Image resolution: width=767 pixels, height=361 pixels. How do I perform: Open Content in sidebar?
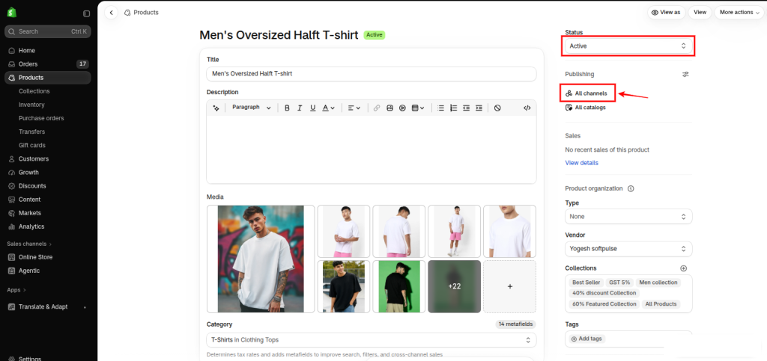[x=47, y=200]
